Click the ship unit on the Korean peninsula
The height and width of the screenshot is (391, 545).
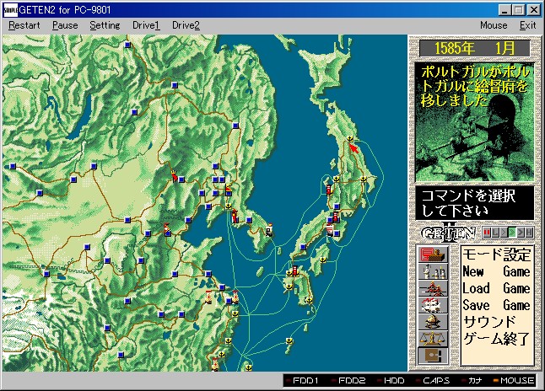point(269,230)
